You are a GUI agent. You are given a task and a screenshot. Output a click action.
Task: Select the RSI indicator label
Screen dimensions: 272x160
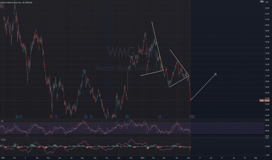pyautogui.click(x=2, y=121)
